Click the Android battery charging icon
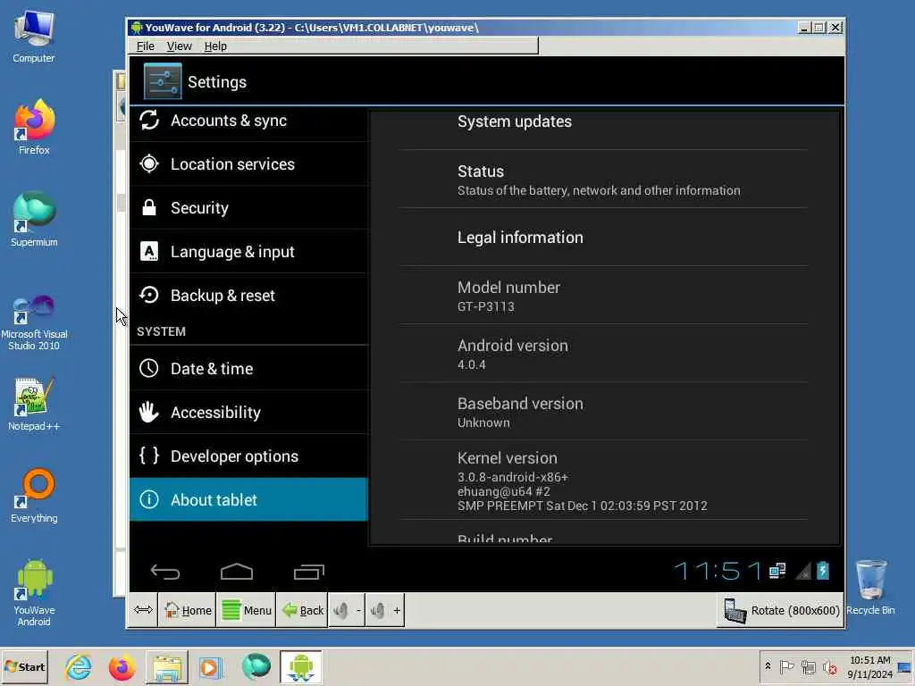Image resolution: width=915 pixels, height=686 pixels. click(823, 571)
